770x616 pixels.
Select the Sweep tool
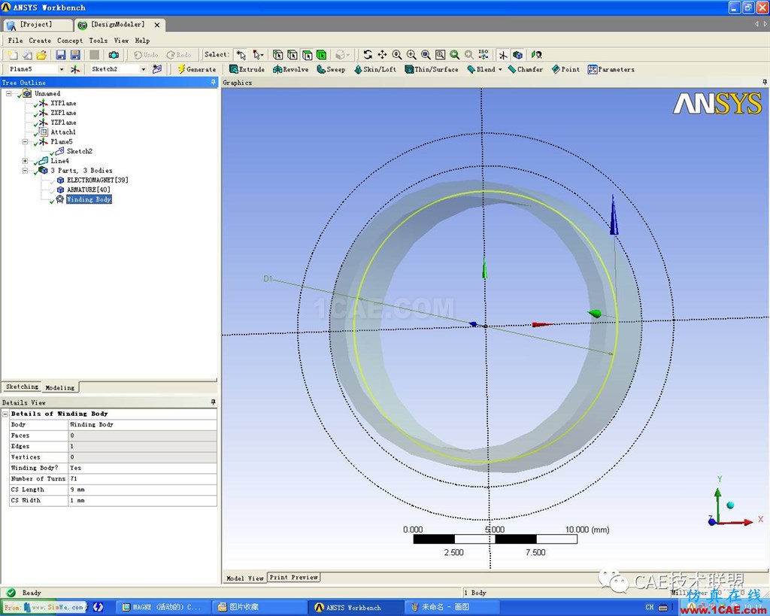[331, 69]
